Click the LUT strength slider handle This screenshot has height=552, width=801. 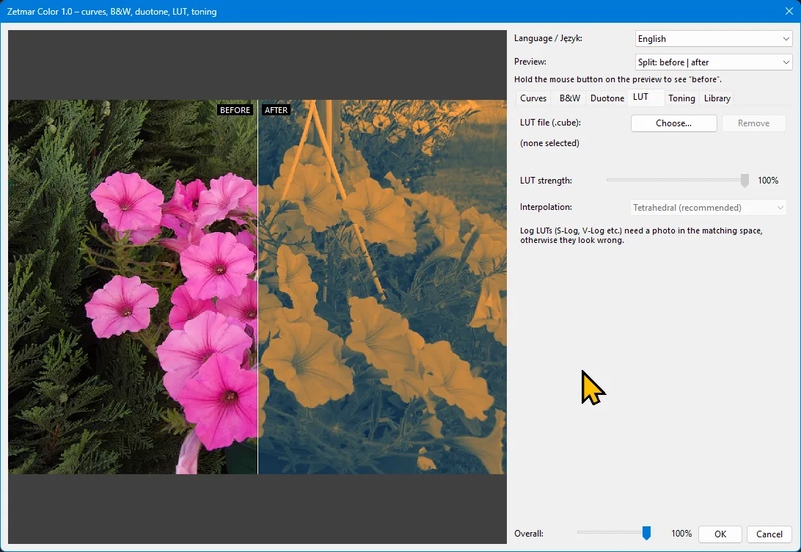tap(745, 181)
